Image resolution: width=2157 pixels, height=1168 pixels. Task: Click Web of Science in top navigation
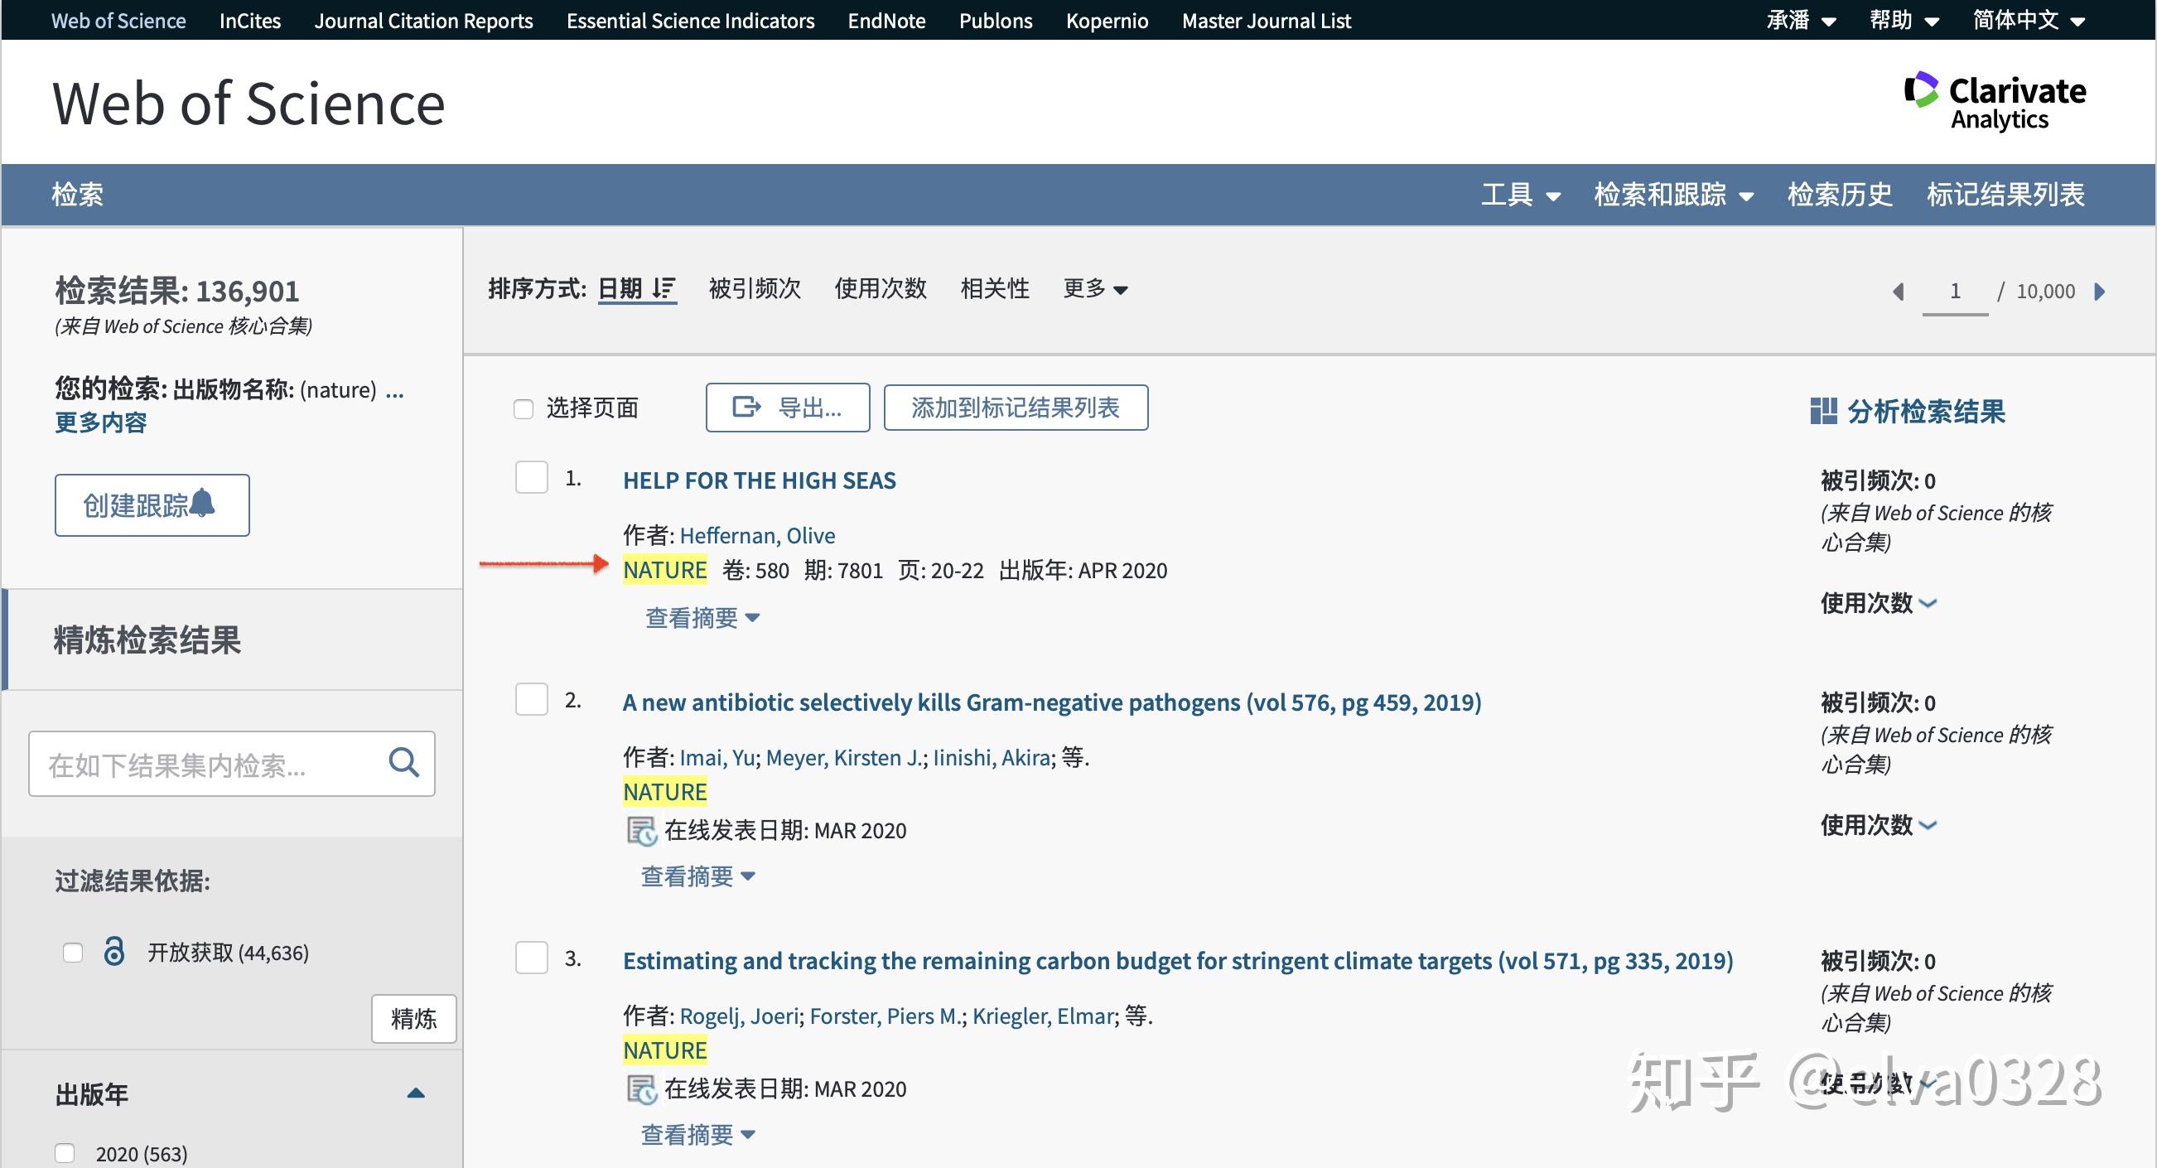(118, 21)
